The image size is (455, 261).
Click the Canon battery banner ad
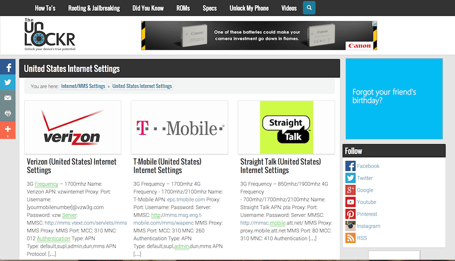pos(259,36)
